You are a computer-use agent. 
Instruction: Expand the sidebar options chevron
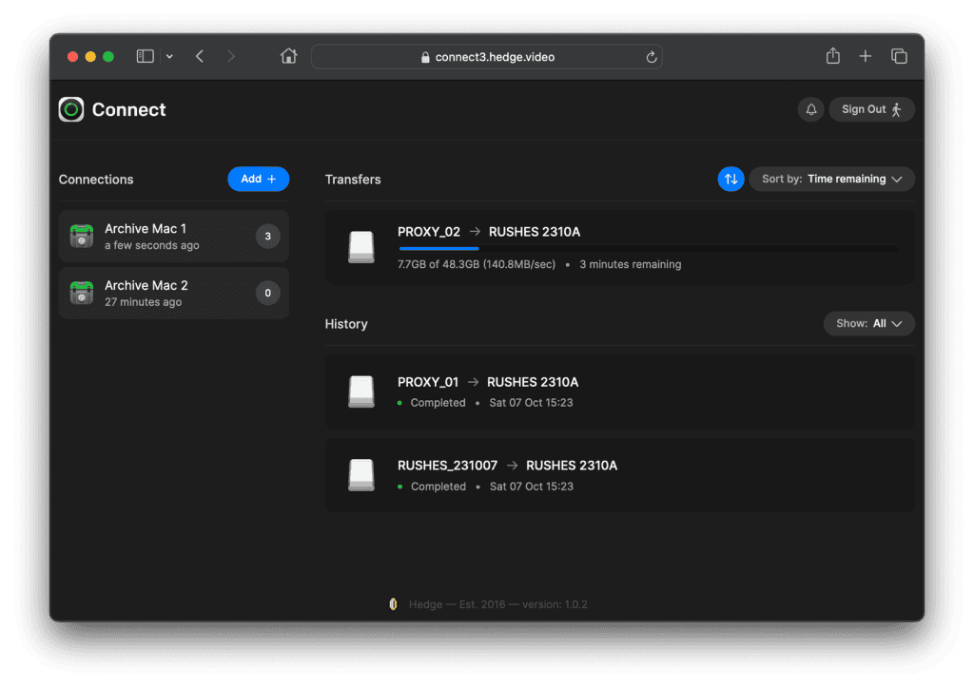169,57
